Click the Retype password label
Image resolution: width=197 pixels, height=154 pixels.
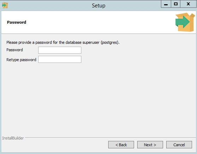(x=21, y=60)
